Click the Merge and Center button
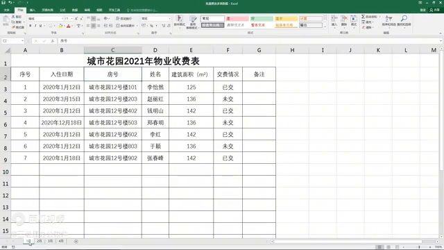Viewport: 444px width, 250px height. tap(125, 26)
